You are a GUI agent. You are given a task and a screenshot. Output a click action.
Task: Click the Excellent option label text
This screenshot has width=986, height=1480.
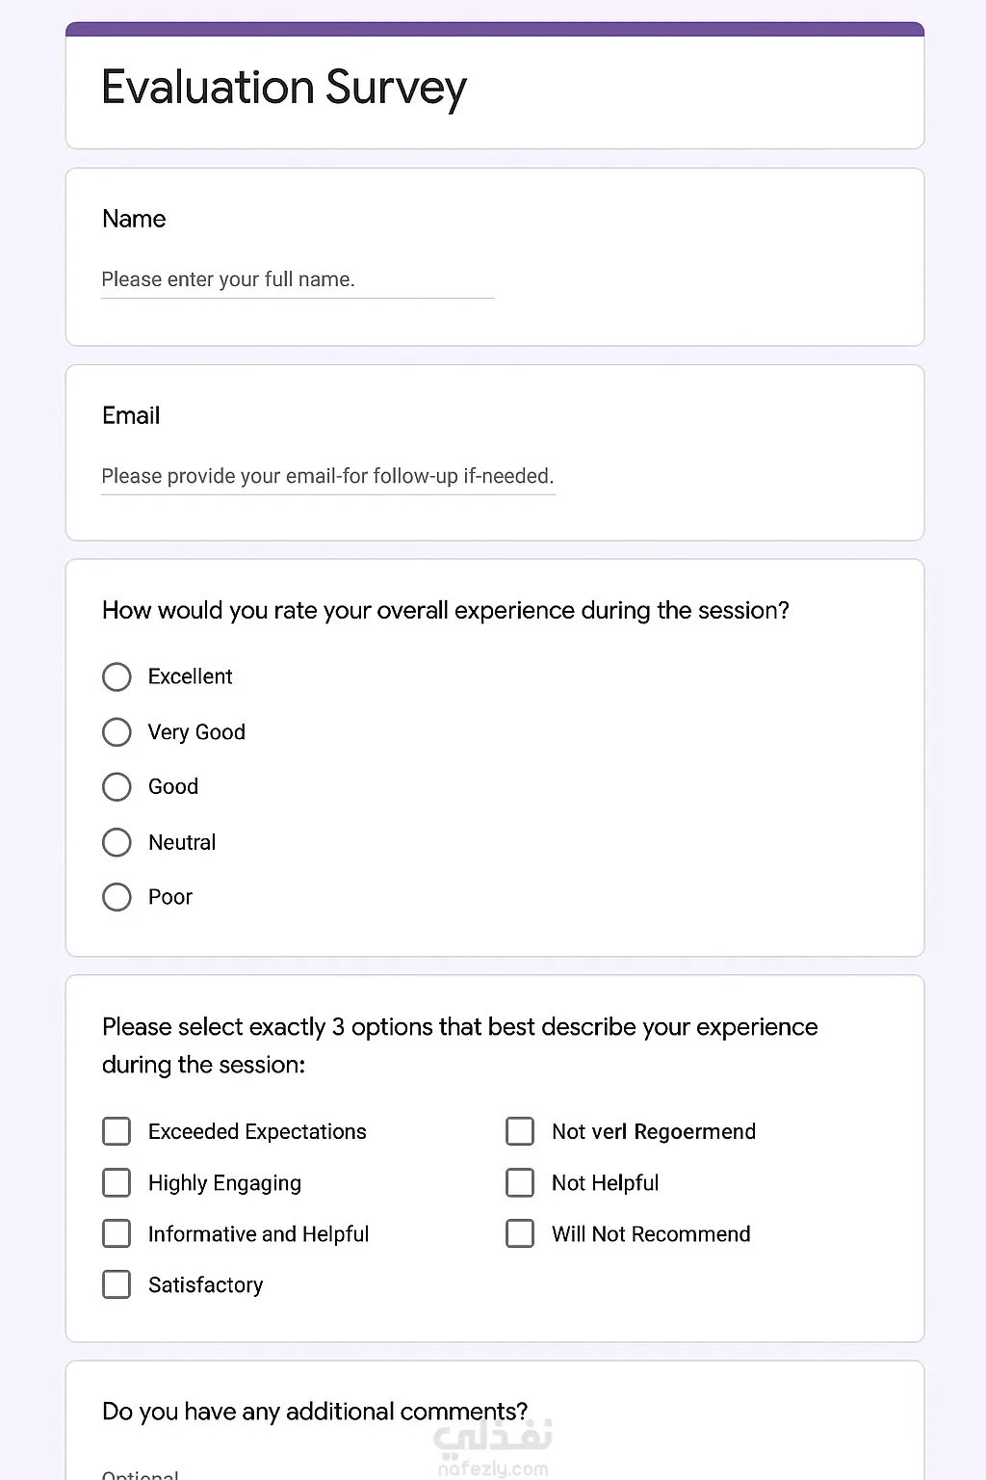coord(190,676)
